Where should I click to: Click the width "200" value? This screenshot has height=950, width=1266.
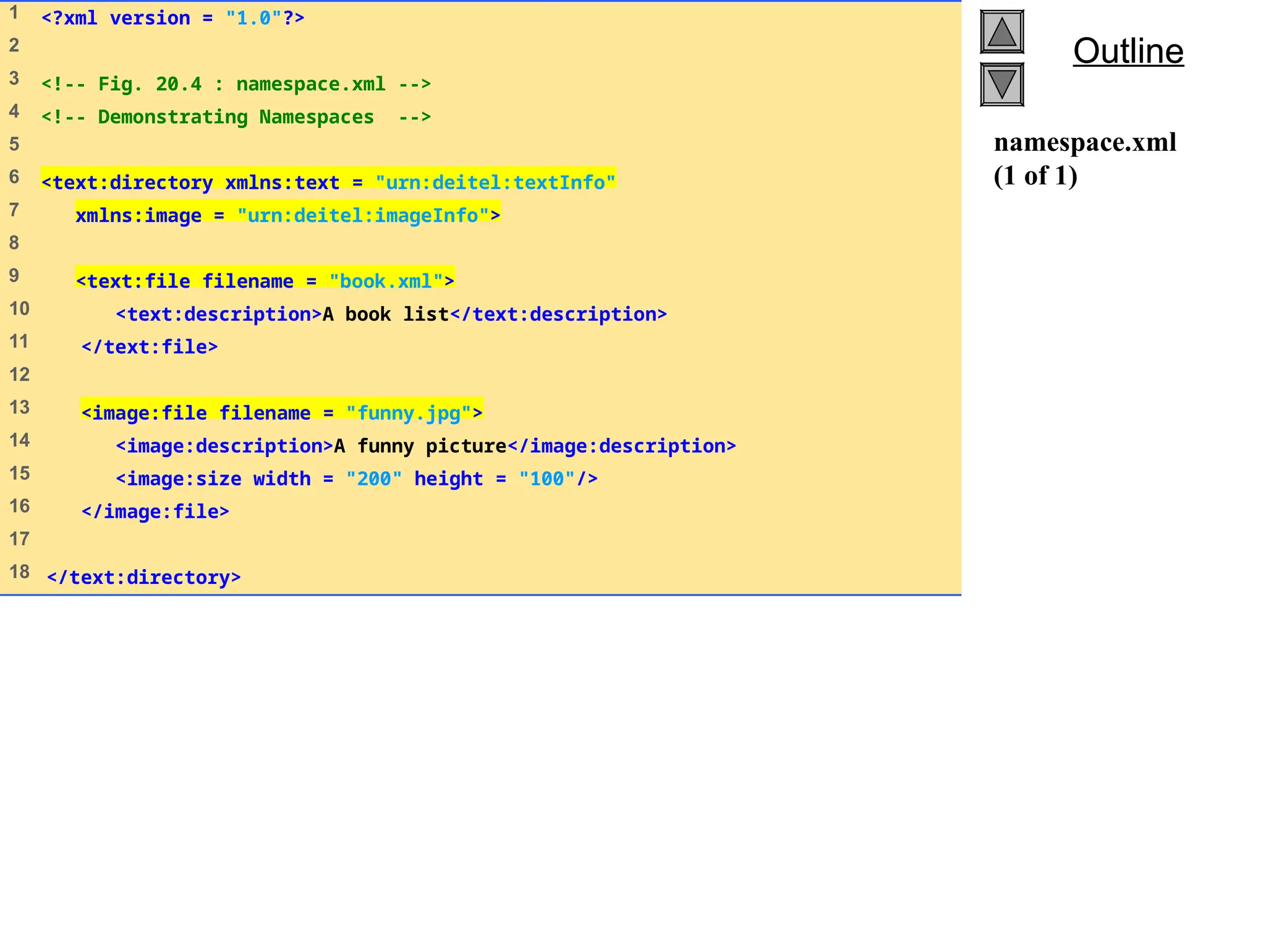pyautogui.click(x=374, y=479)
